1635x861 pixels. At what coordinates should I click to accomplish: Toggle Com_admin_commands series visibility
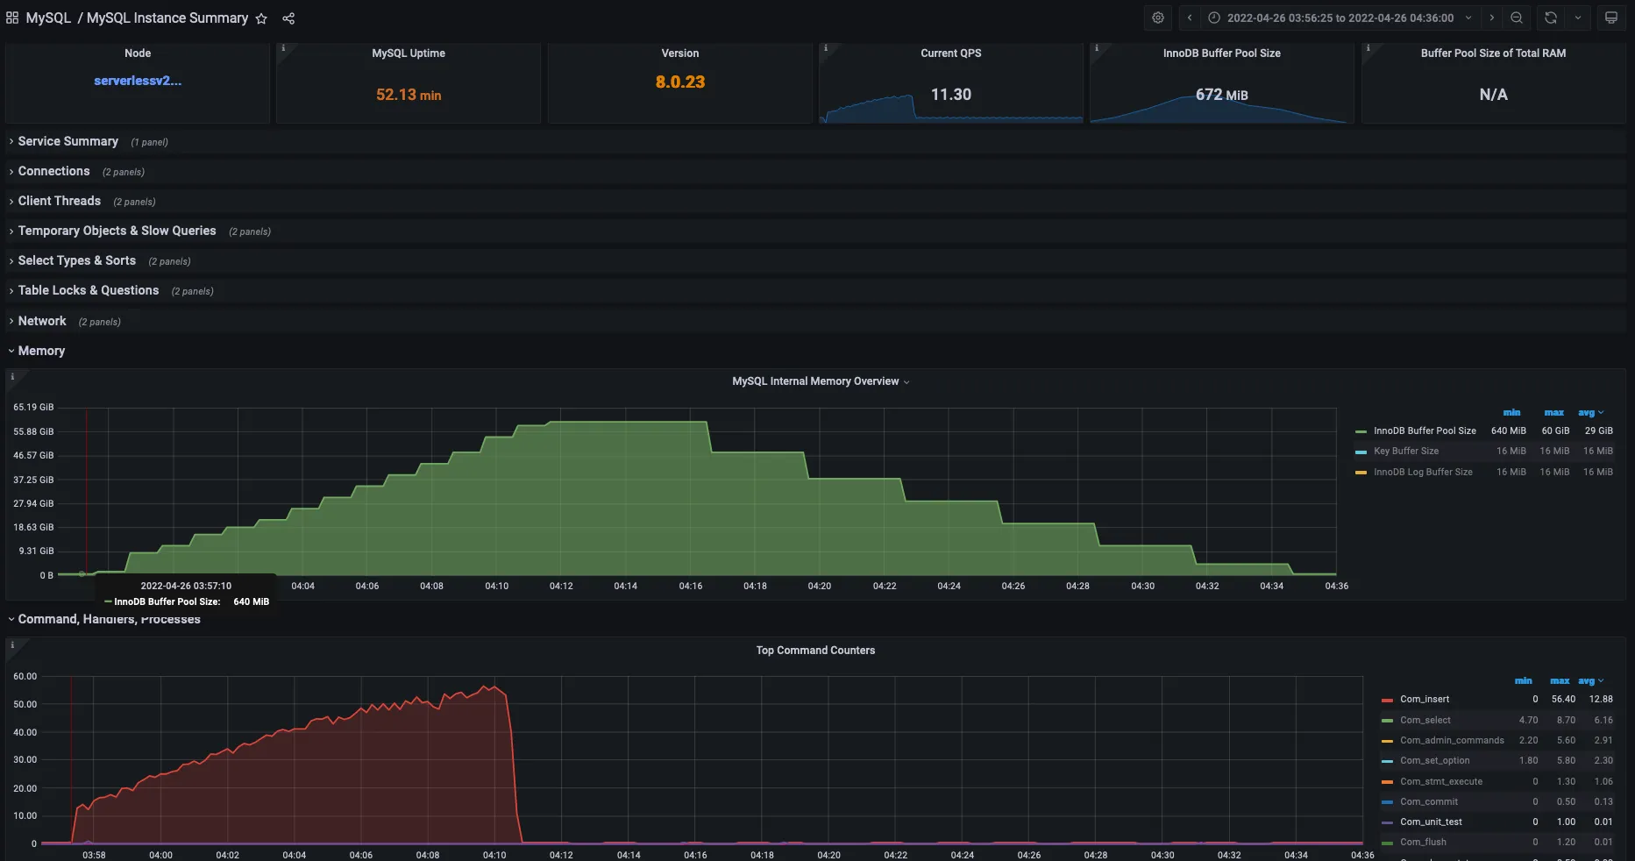point(1452,741)
